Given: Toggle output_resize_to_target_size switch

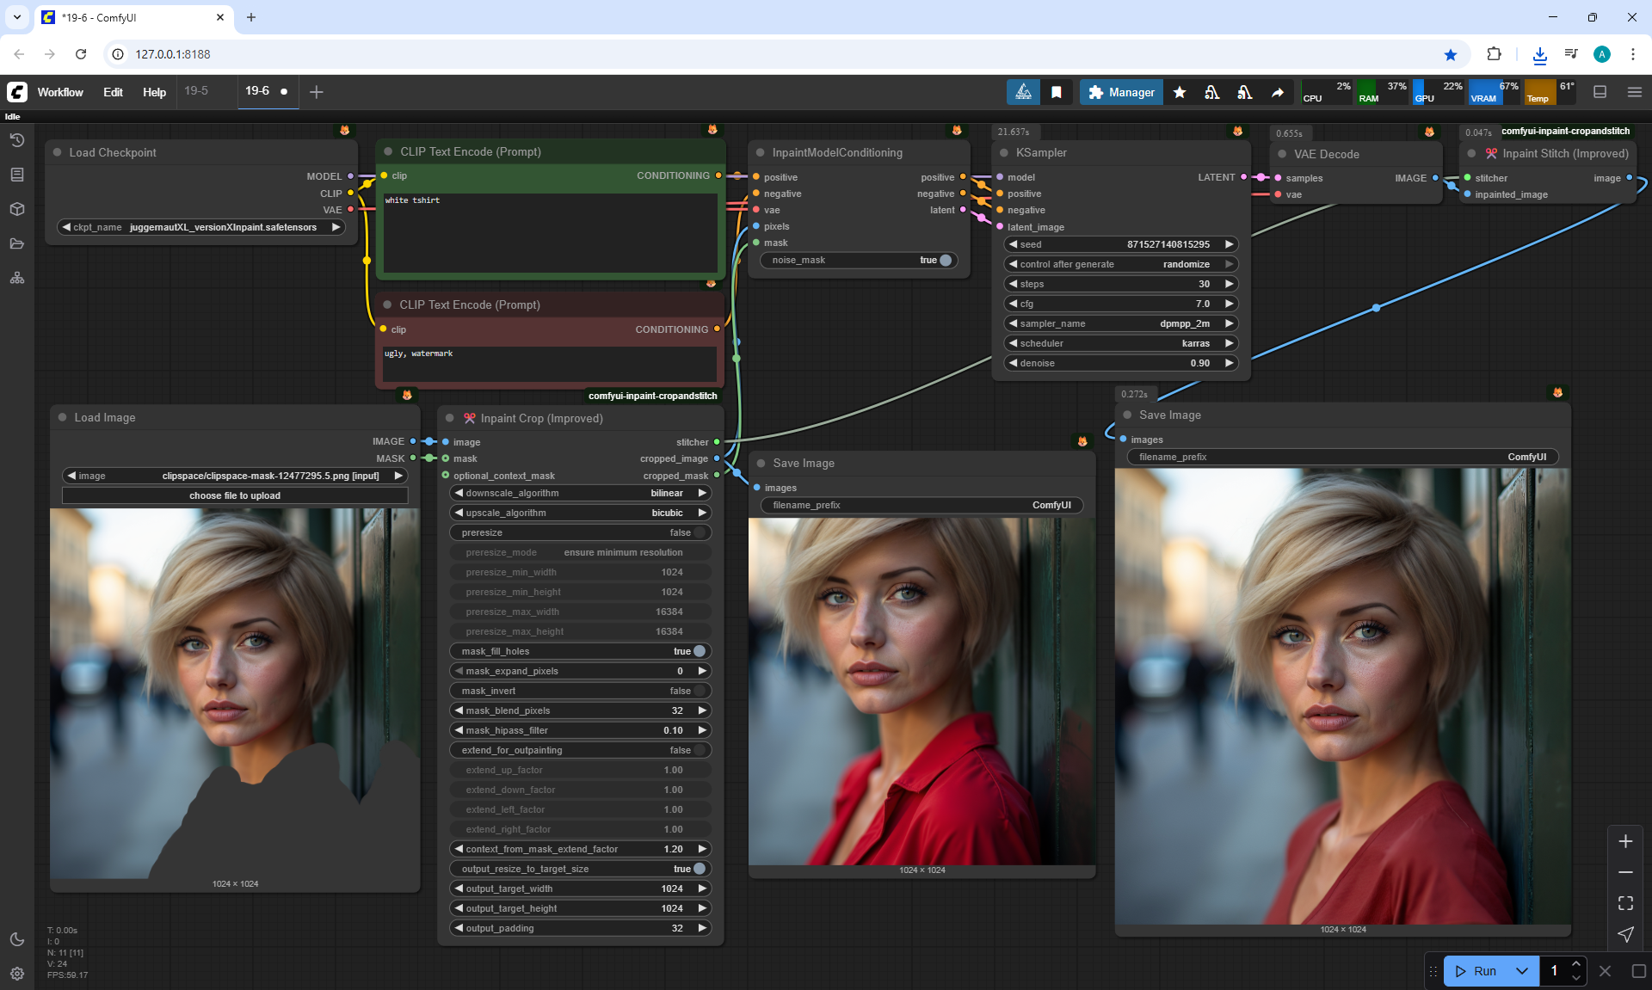Looking at the screenshot, I should (x=700, y=869).
